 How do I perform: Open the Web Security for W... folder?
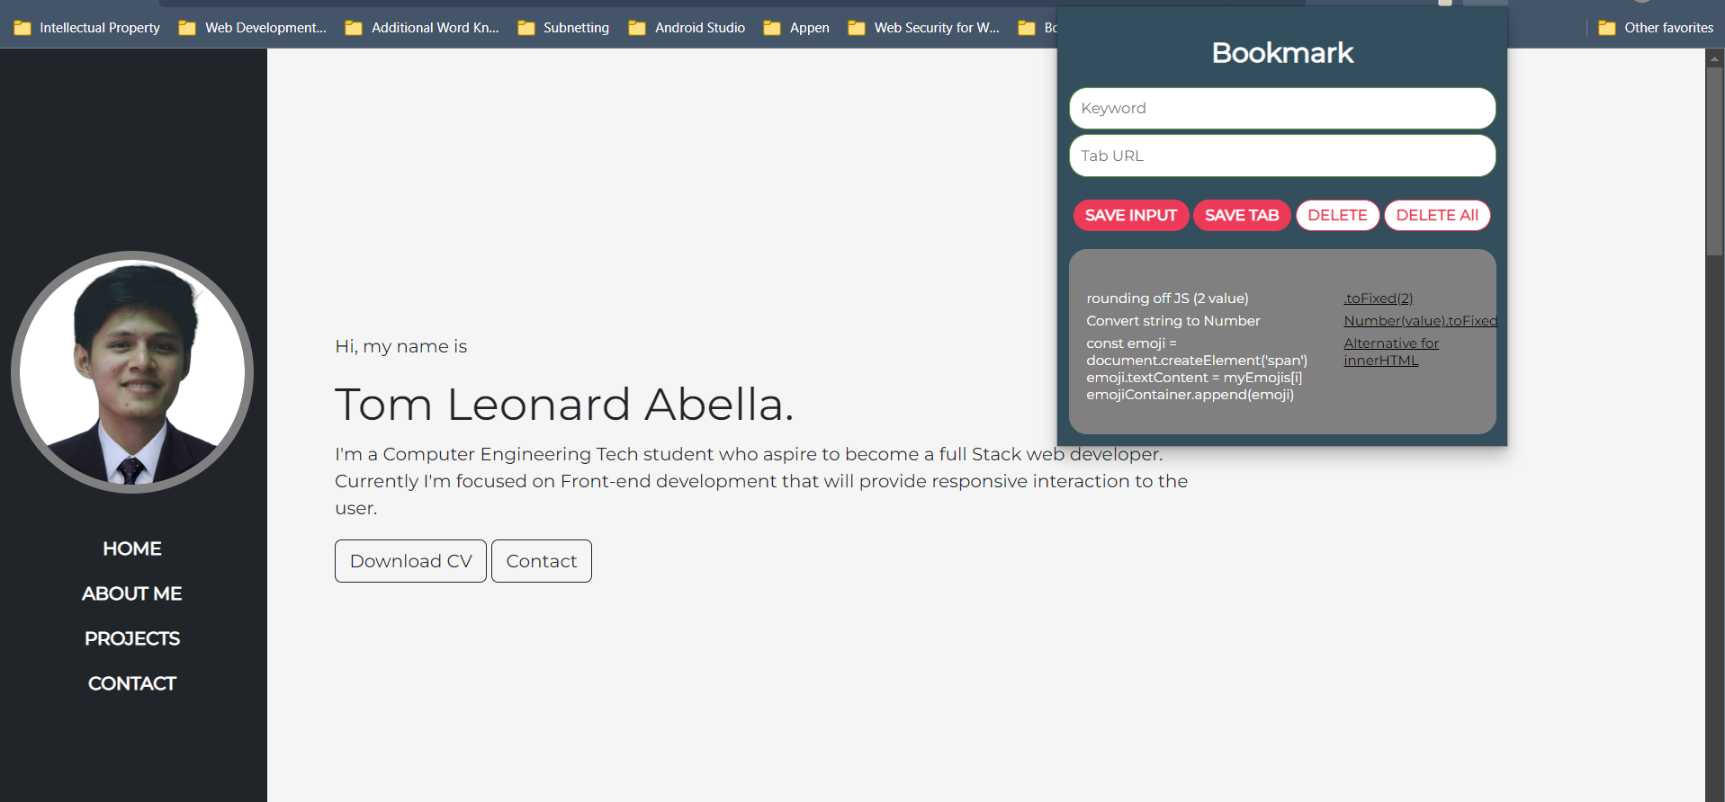(x=924, y=28)
